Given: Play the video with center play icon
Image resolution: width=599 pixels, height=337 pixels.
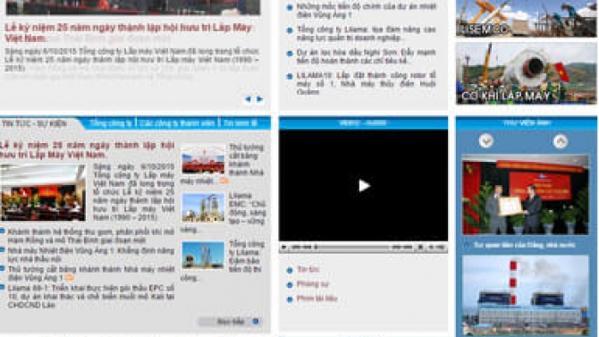Looking at the screenshot, I should tap(364, 186).
